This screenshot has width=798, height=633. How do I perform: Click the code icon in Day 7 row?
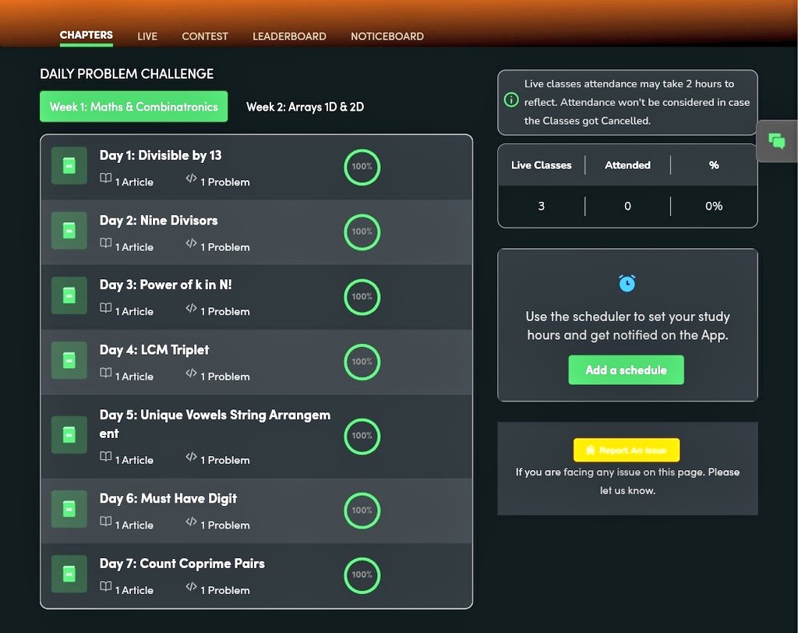(x=192, y=586)
